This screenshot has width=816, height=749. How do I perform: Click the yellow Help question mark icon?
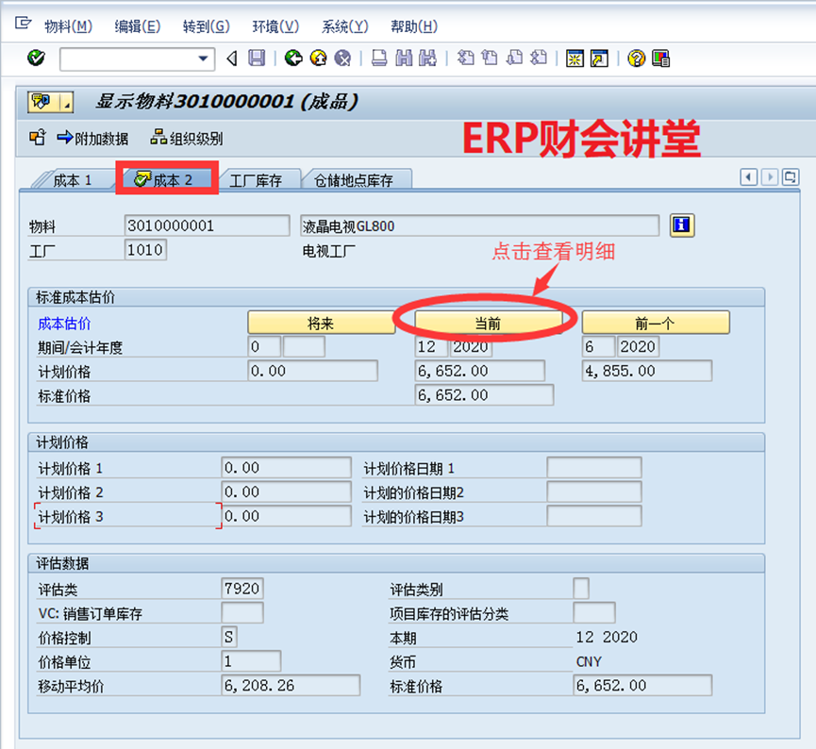636,58
